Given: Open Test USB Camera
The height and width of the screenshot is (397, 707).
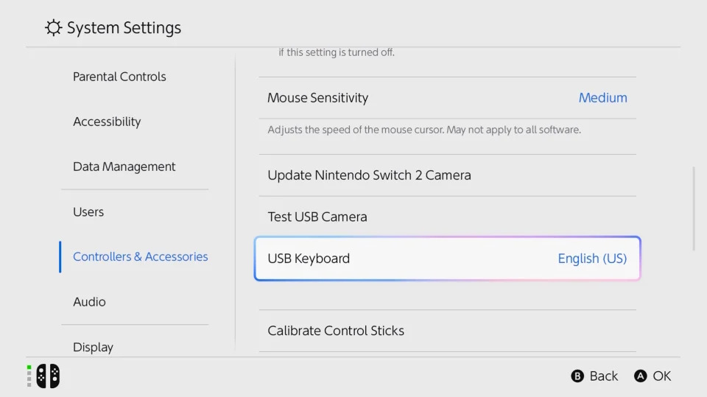Looking at the screenshot, I should click(317, 217).
